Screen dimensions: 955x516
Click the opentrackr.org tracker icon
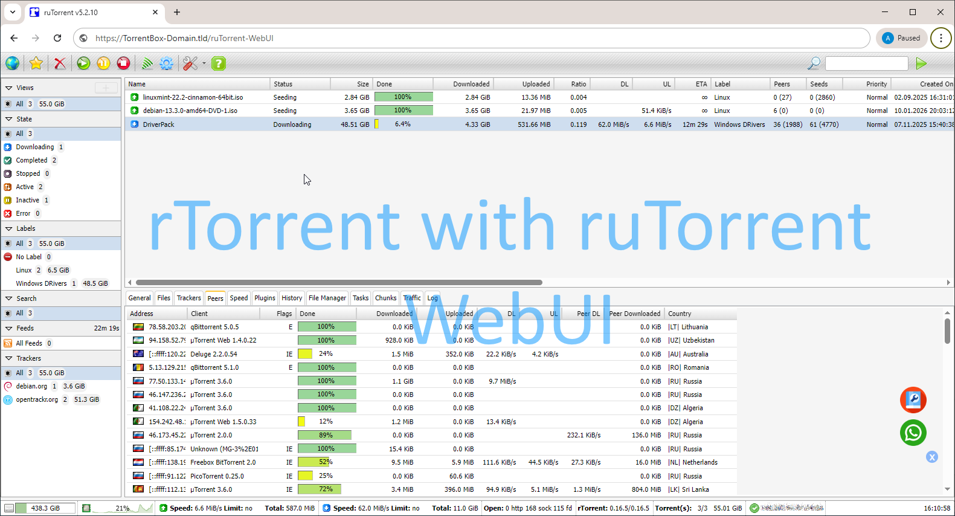pyautogui.click(x=8, y=399)
